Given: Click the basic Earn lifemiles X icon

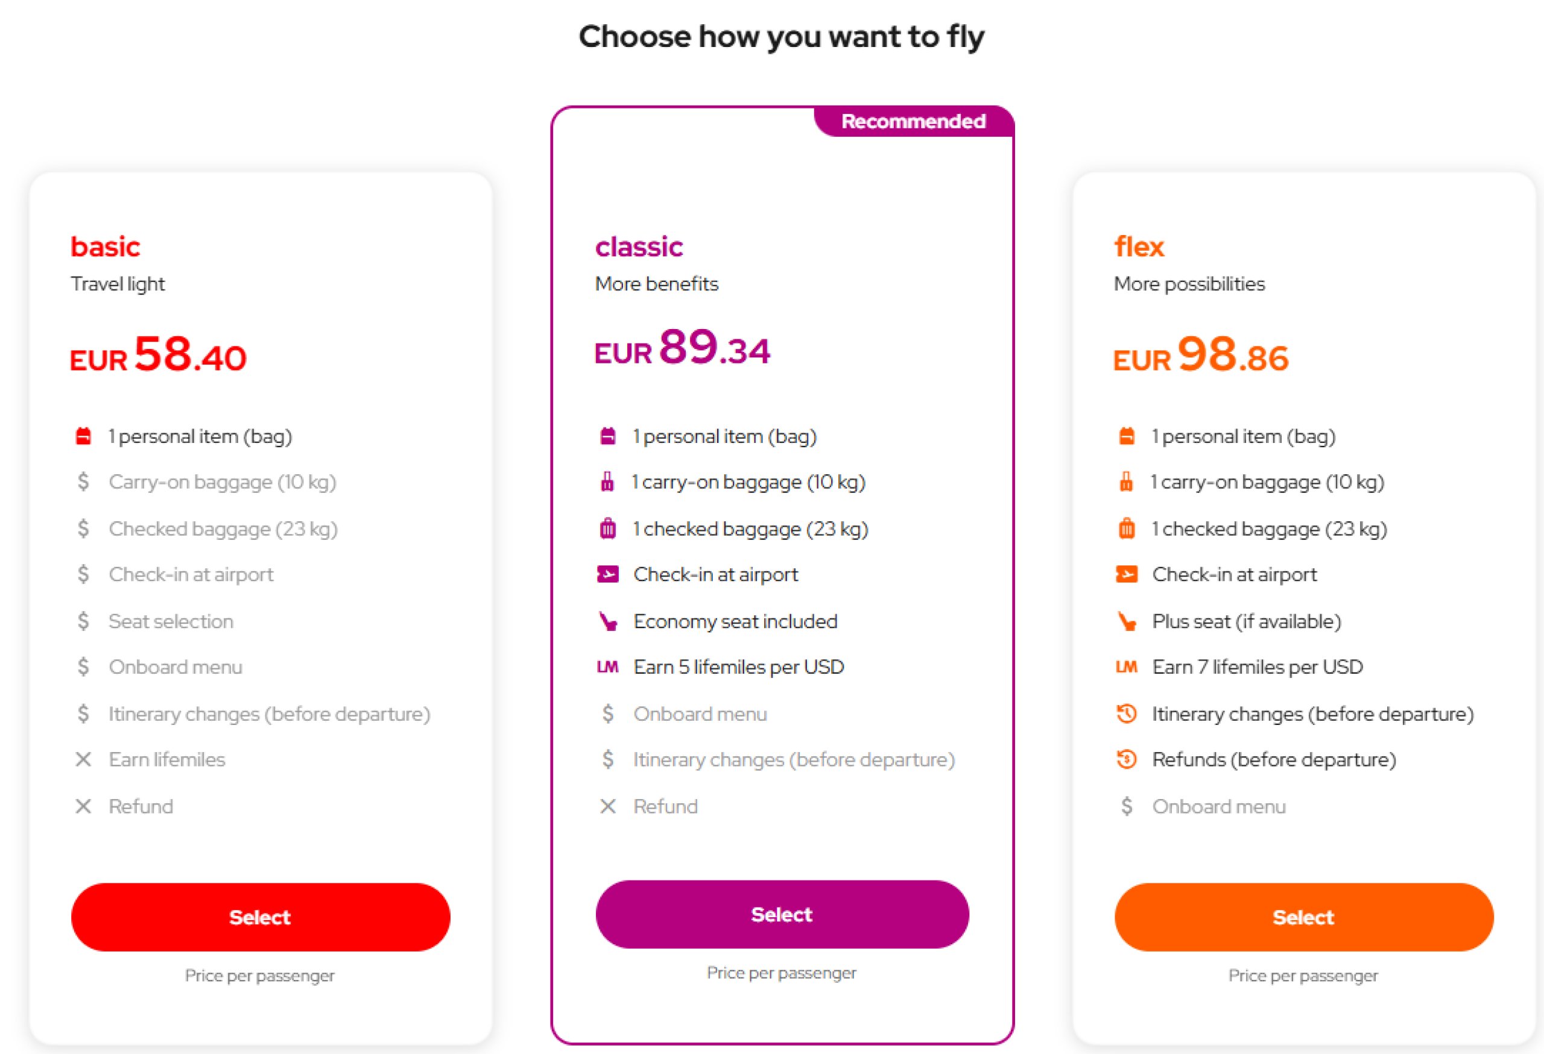Looking at the screenshot, I should pyautogui.click(x=83, y=759).
